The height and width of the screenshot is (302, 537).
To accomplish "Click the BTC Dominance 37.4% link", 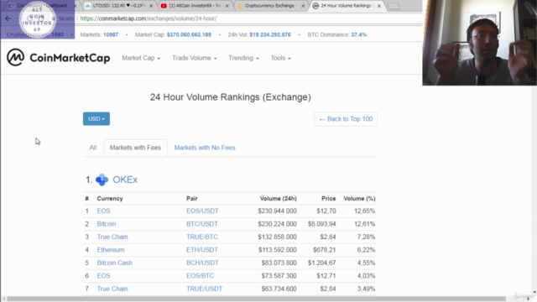I will (x=358, y=34).
